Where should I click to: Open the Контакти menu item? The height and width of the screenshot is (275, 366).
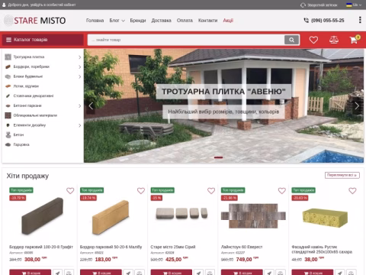[x=207, y=21]
